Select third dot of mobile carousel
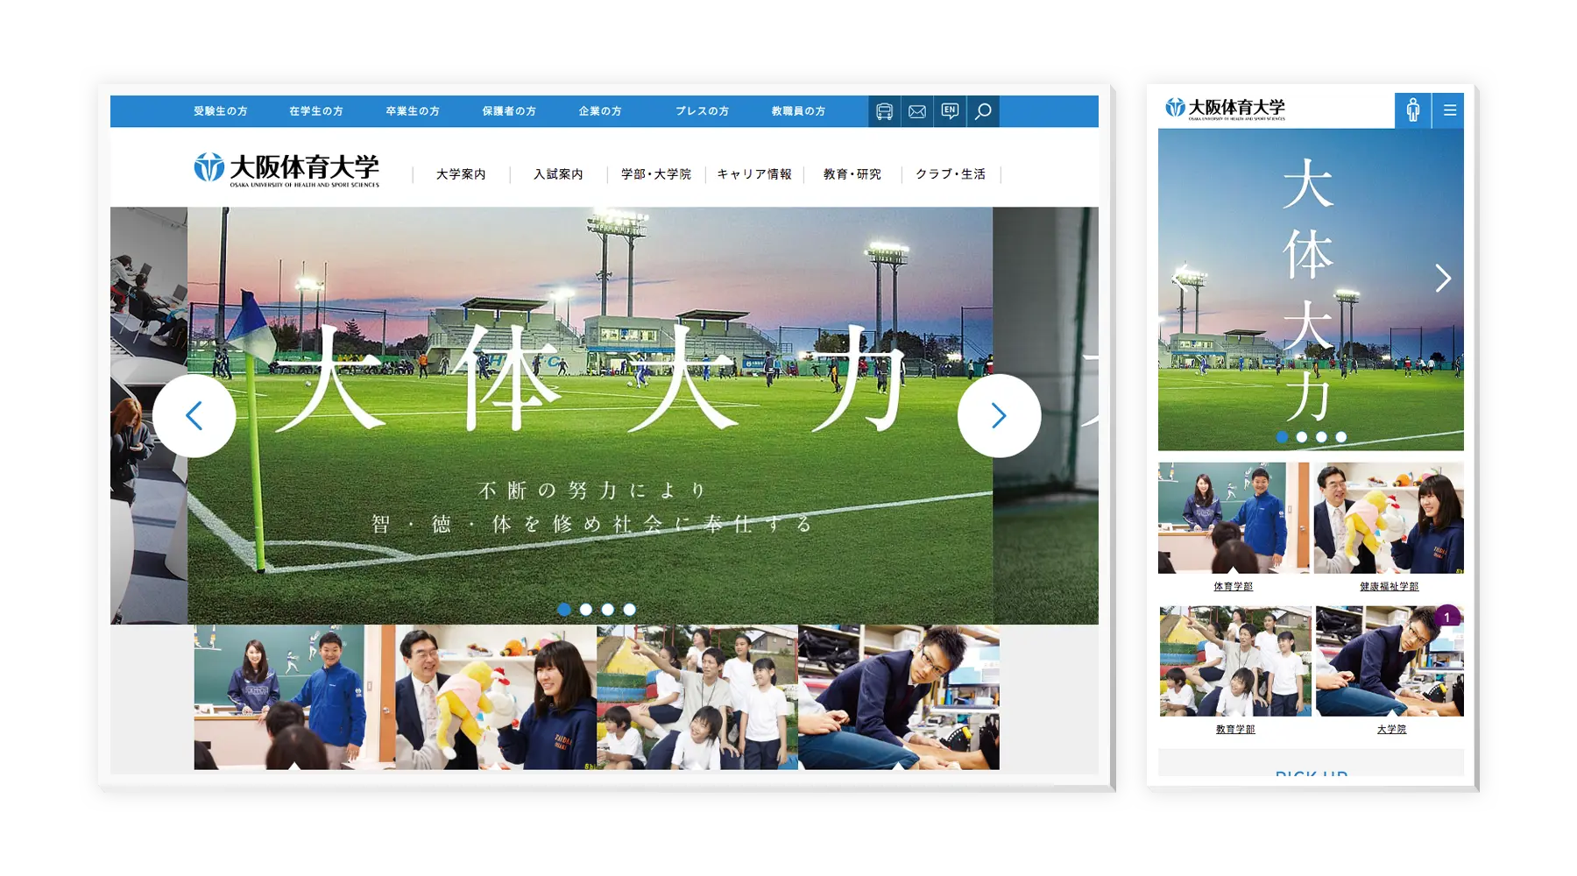This screenshot has height=876, width=1577. pyautogui.click(x=1321, y=437)
